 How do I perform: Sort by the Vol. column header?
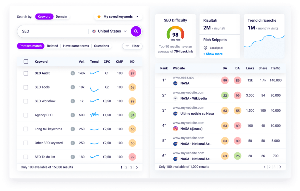81,62
